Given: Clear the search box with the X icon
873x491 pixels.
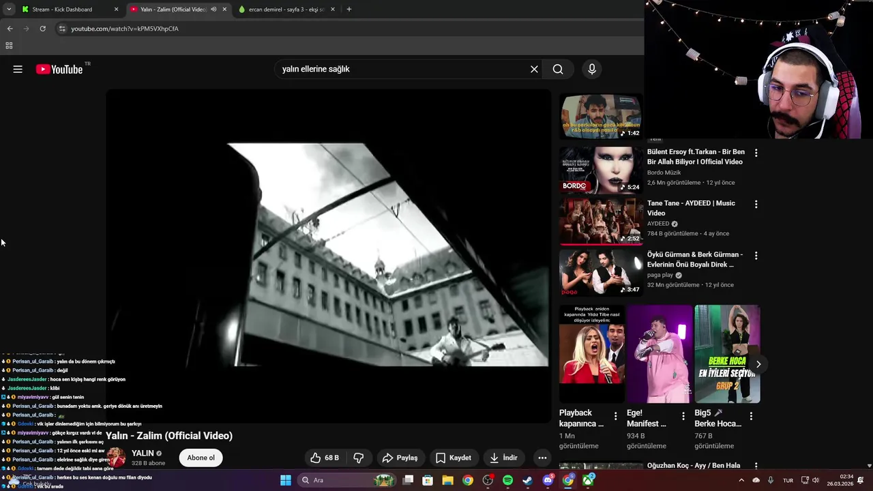Looking at the screenshot, I should pos(534,69).
